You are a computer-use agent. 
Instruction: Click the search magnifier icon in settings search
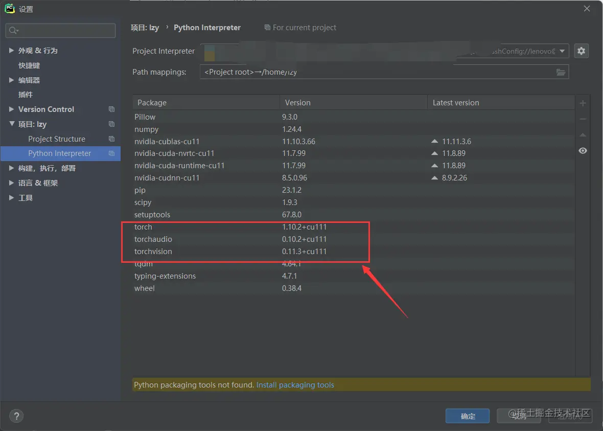click(13, 30)
